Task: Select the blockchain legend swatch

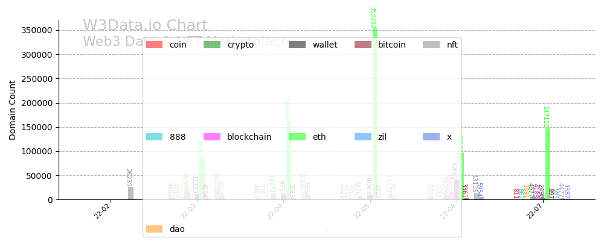Action: click(x=212, y=137)
